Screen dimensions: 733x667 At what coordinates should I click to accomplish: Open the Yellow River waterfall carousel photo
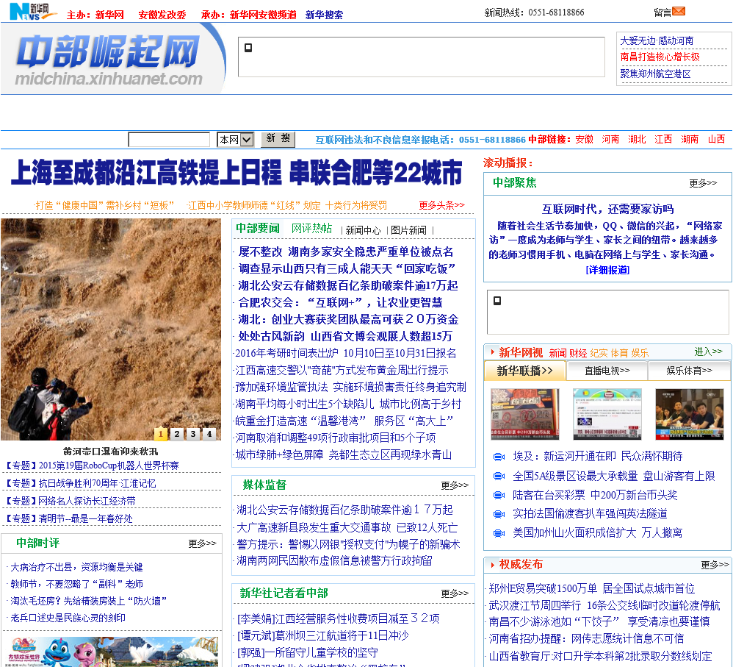[x=111, y=329]
